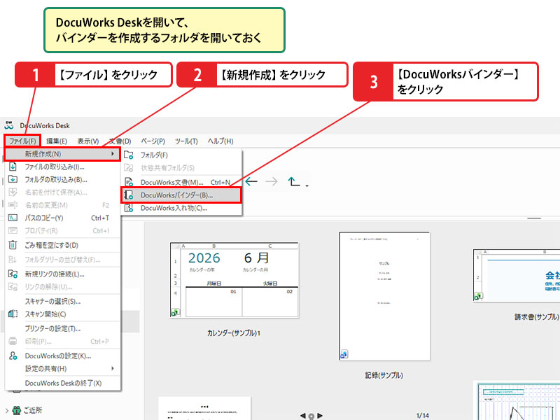Open the dropdown beside the up-folder arrow

(307, 185)
